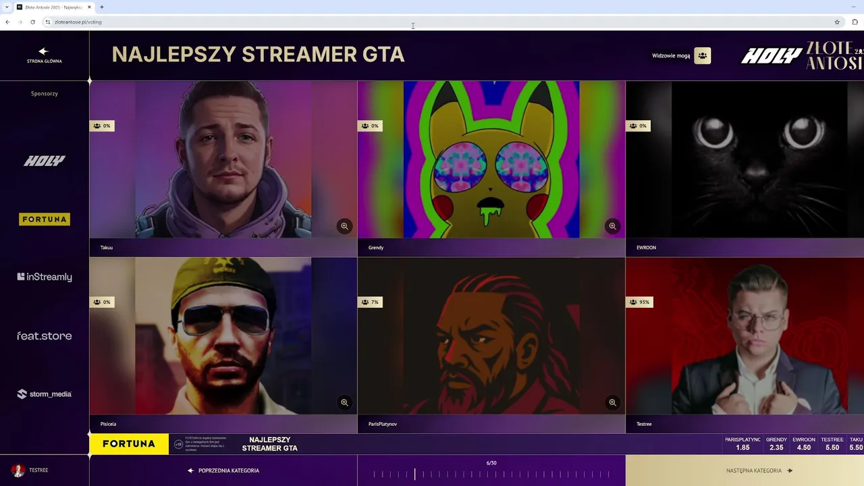Click the TESTREE user avatar in the bottom left
Screen dimensions: 864x486
[x=18, y=470]
